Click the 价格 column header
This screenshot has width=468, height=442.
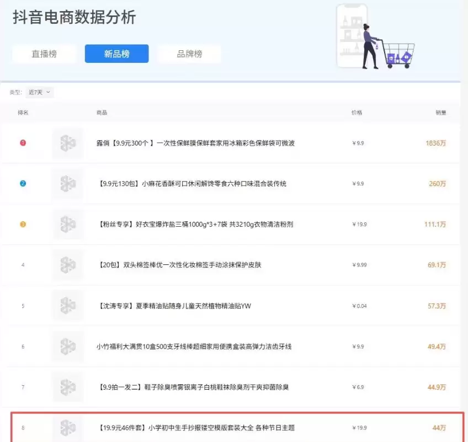[357, 113]
